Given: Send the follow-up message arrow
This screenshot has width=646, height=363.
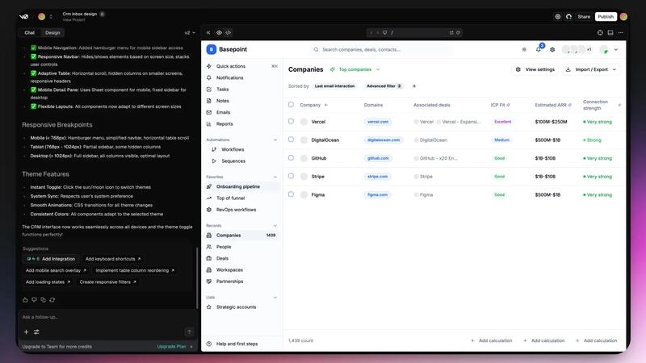Looking at the screenshot, I should click(189, 332).
